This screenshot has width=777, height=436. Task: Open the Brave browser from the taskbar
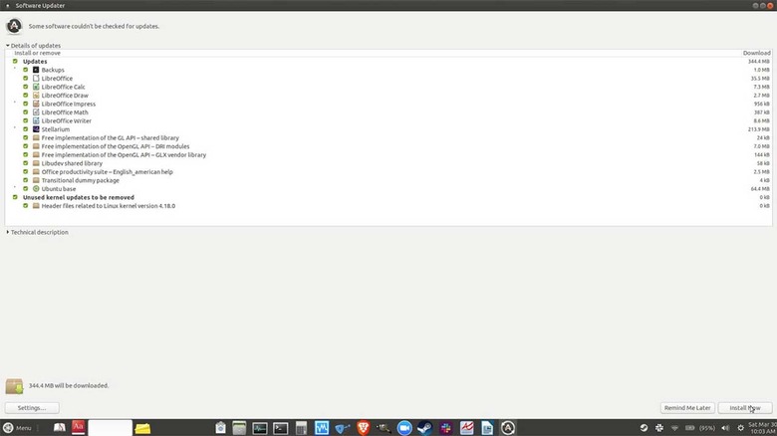pos(363,428)
